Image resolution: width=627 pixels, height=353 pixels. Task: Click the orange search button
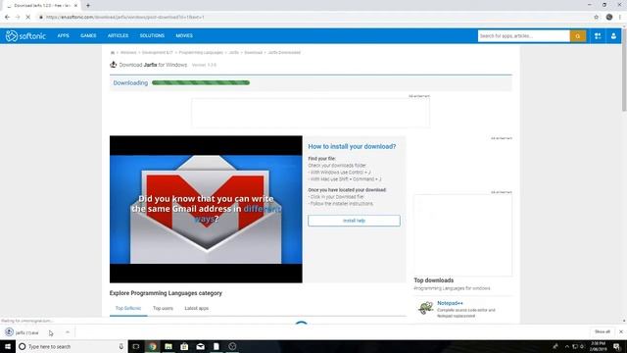(x=578, y=36)
